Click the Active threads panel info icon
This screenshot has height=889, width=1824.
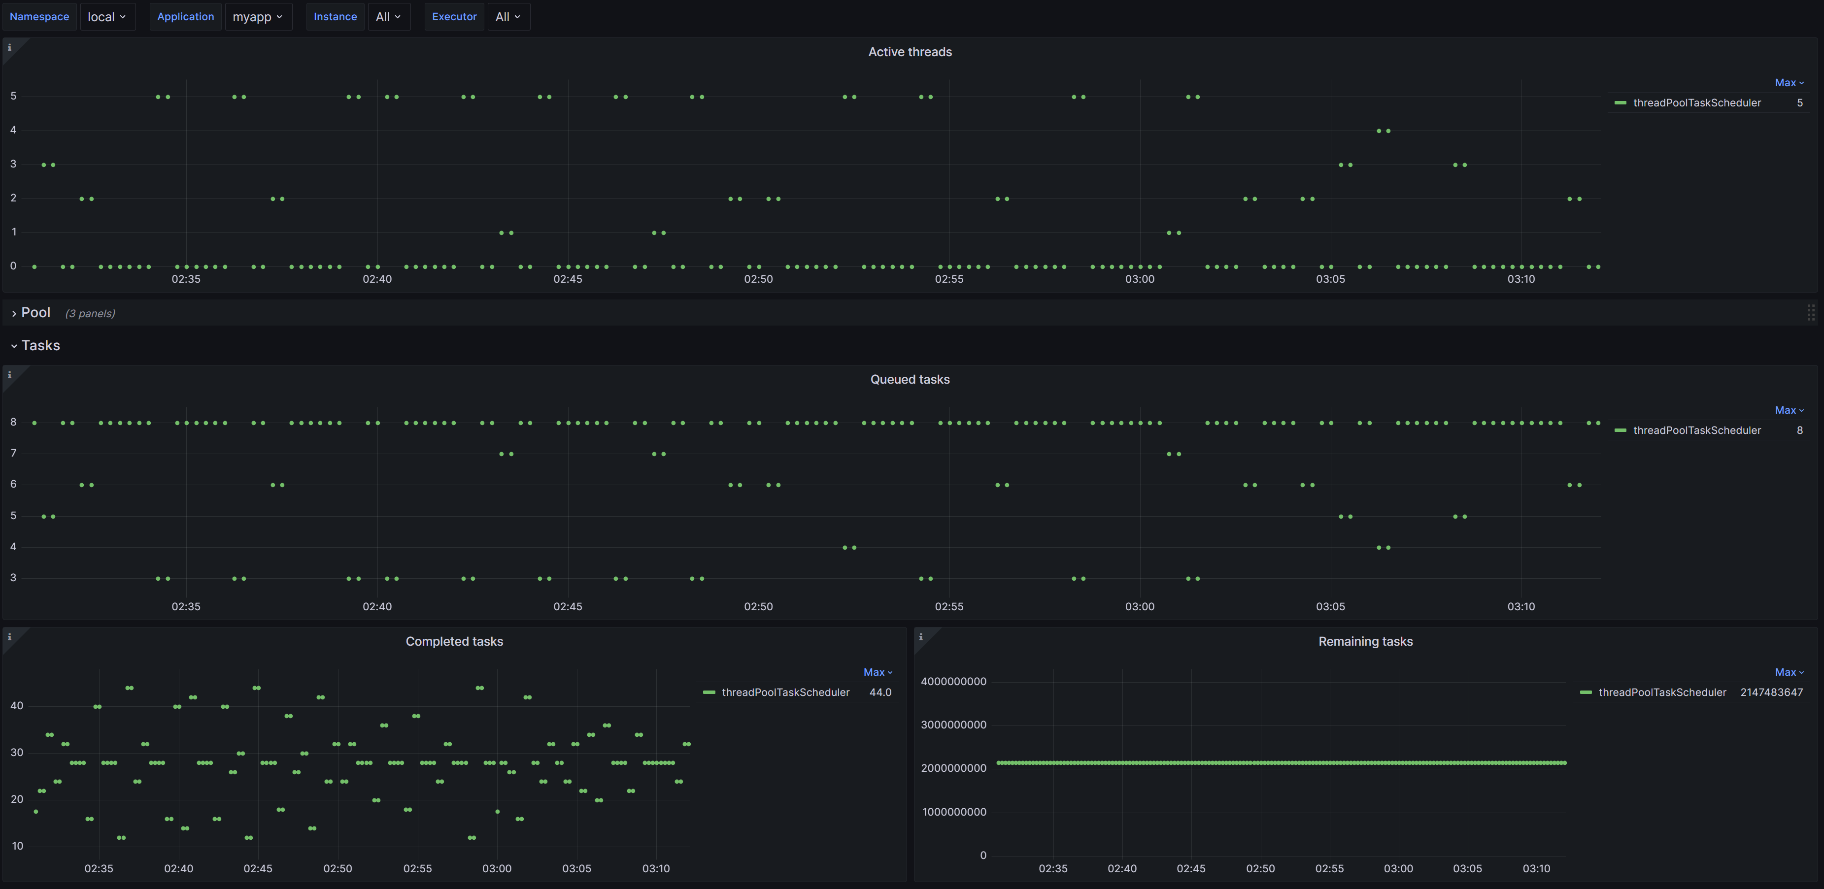[x=9, y=47]
